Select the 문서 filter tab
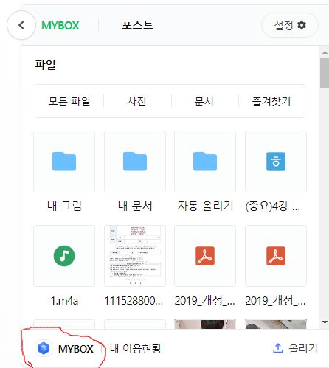 pos(204,101)
